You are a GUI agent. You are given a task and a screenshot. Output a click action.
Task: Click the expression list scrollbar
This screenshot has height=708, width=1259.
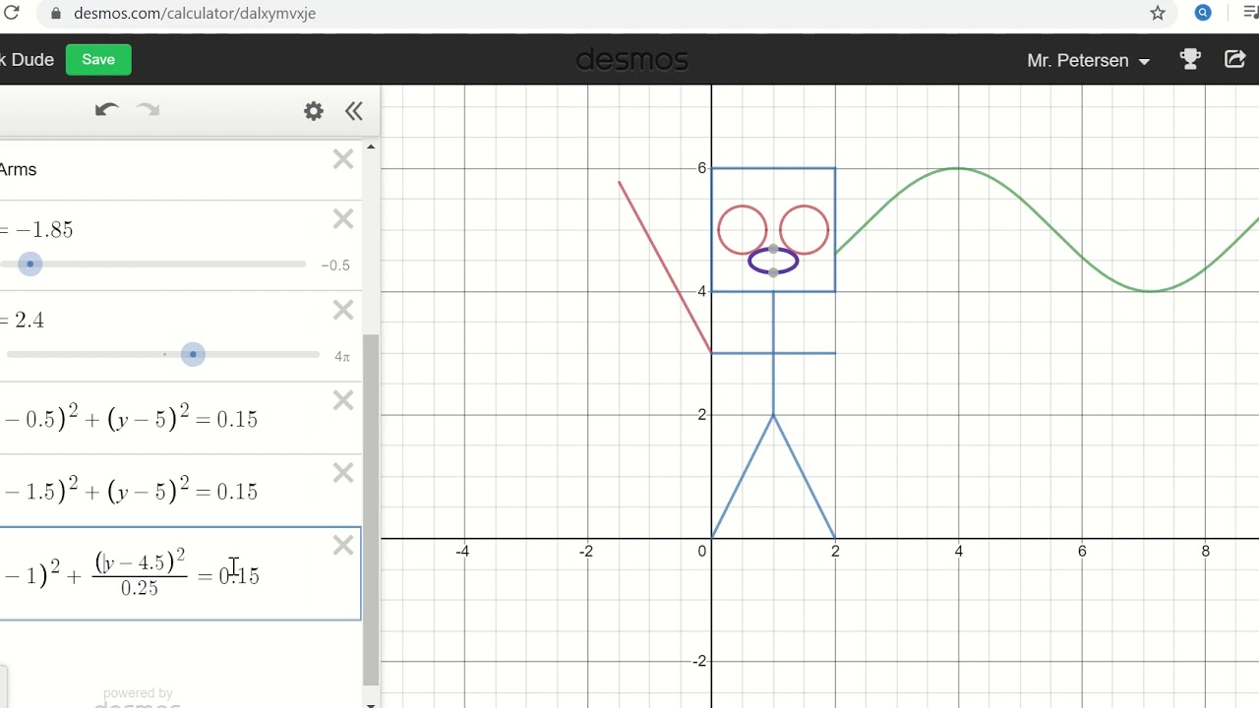click(x=371, y=509)
